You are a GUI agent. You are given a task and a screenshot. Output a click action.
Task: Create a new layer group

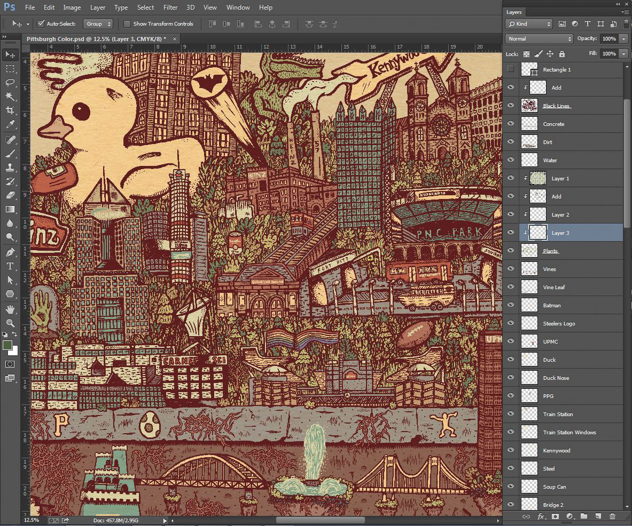[583, 516]
